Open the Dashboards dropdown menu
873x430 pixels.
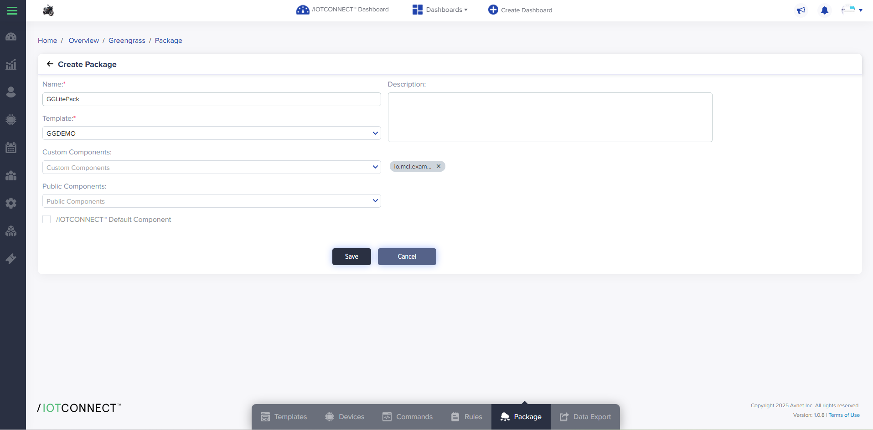pyautogui.click(x=447, y=10)
